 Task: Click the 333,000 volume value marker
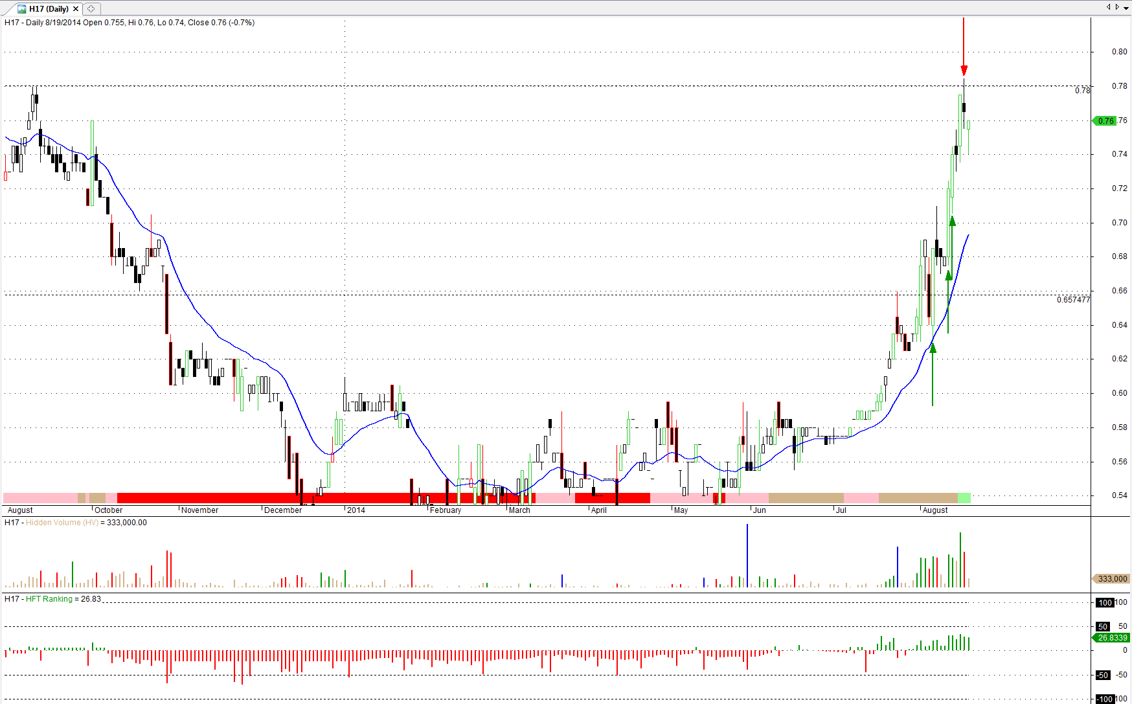(1111, 579)
